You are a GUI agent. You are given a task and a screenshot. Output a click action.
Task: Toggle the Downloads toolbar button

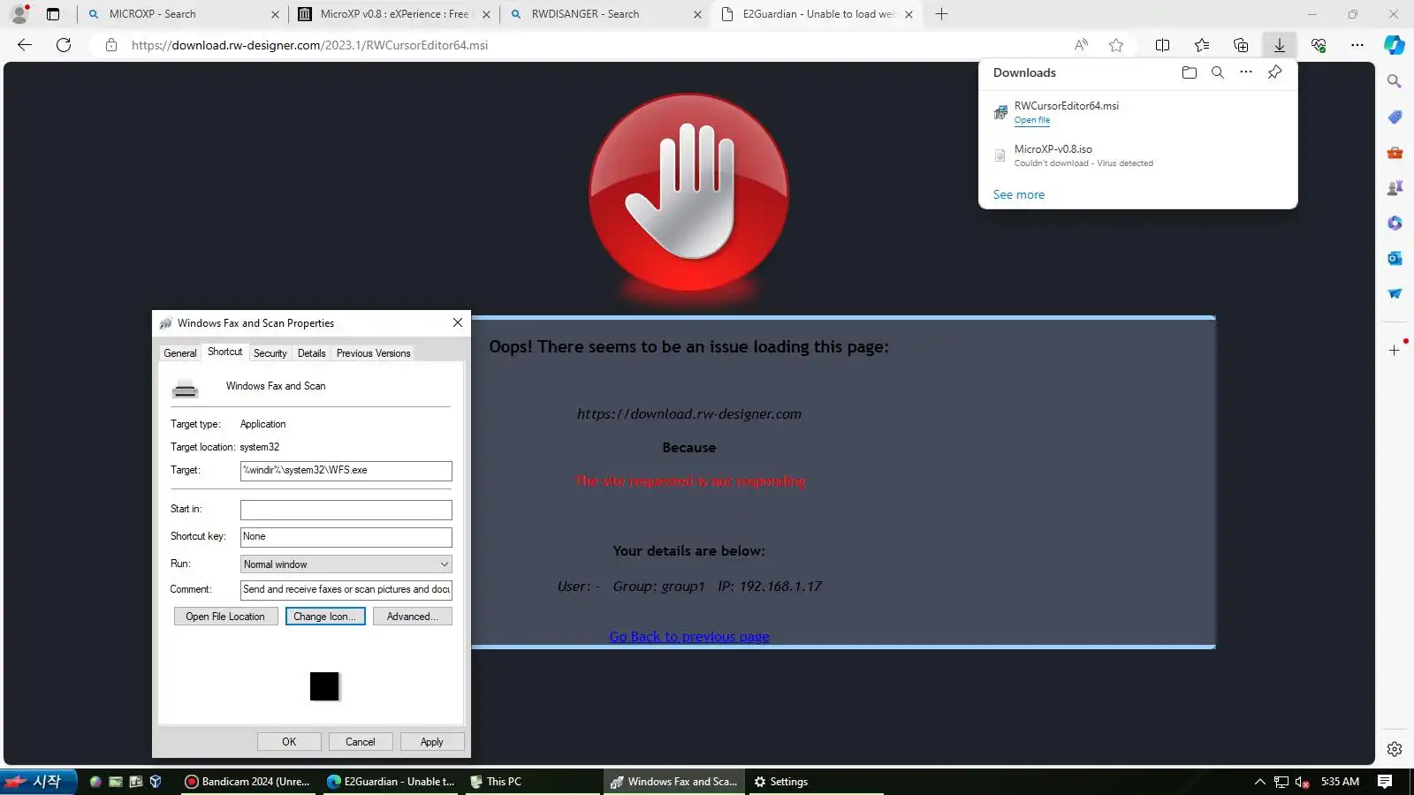(x=1280, y=45)
